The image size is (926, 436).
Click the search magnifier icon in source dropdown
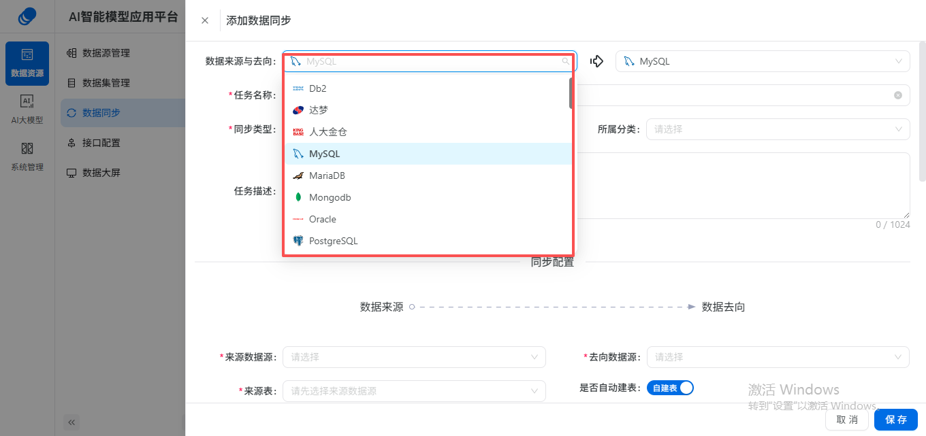click(x=565, y=61)
